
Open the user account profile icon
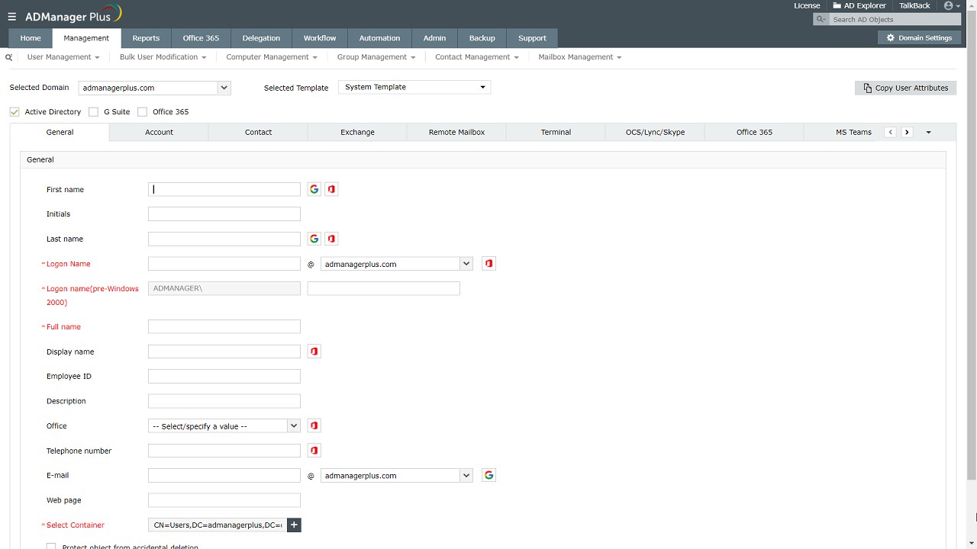951,6
